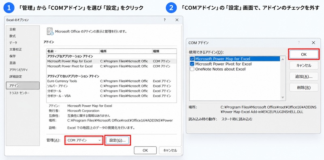Screen dimensions: 324x160
Task: Click scroll down arrow in COM add-in list
Action: [x=283, y=97]
